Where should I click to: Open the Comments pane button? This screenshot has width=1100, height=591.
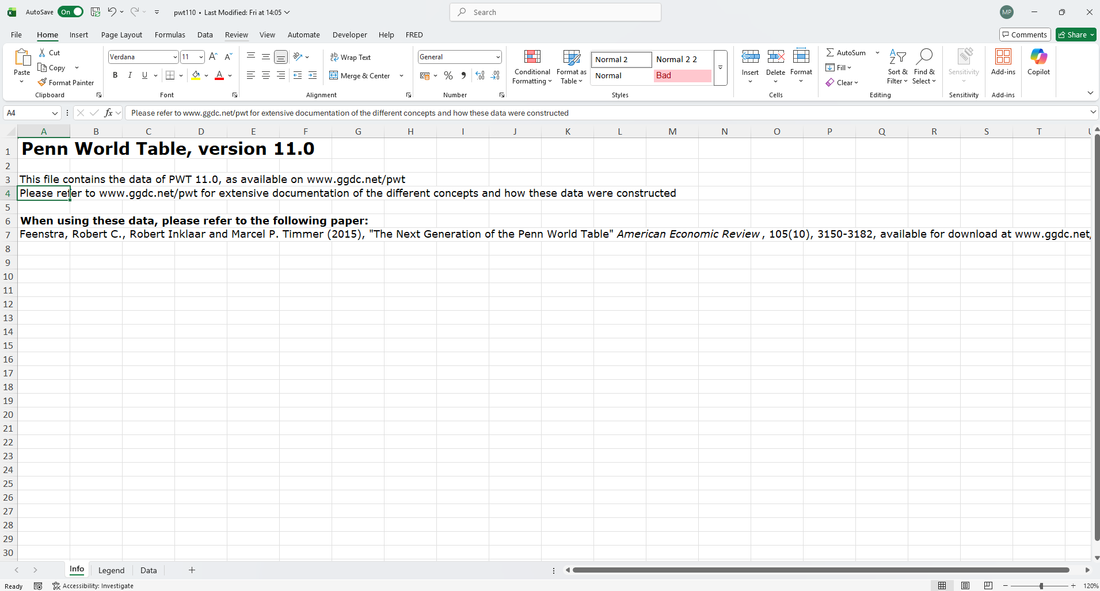(x=1025, y=35)
